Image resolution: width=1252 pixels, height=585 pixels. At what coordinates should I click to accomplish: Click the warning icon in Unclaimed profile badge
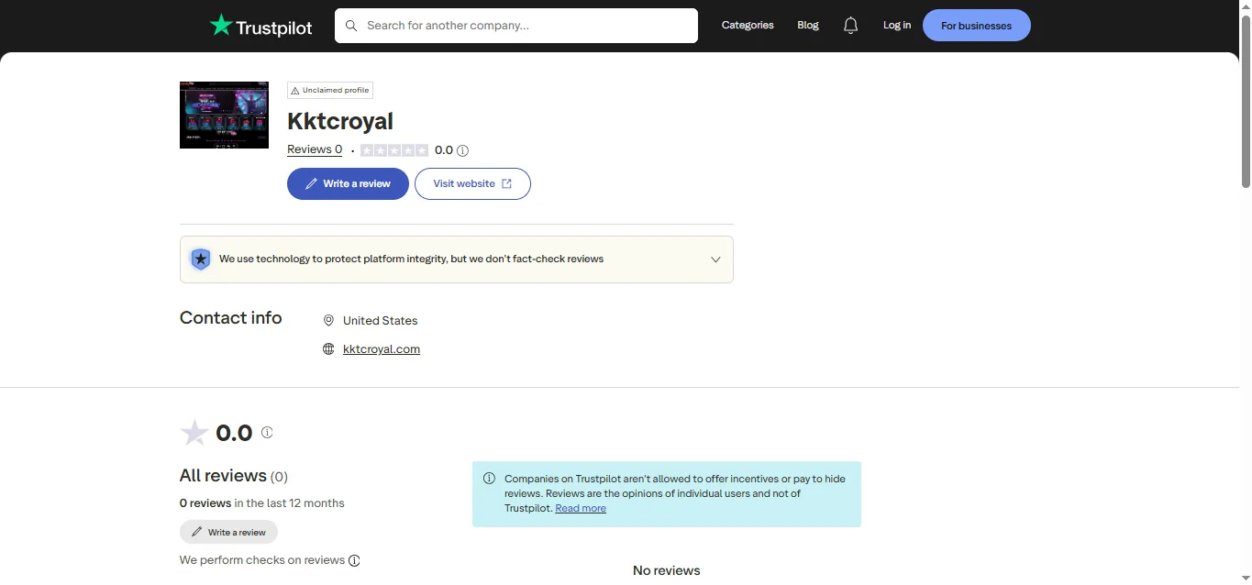295,90
